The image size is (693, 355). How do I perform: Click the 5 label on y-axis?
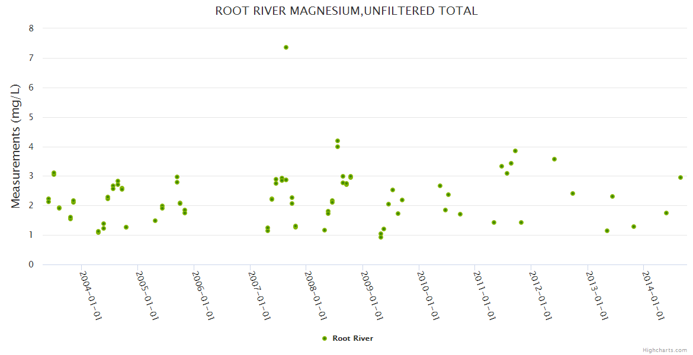[x=31, y=117]
